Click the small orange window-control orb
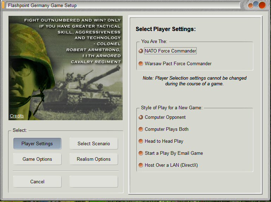Viewport: 271px width, 202px height. pyautogui.click(x=251, y=6)
